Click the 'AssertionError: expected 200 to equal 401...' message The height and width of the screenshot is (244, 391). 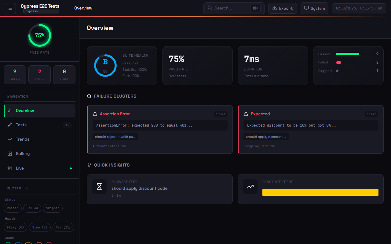pos(160,125)
